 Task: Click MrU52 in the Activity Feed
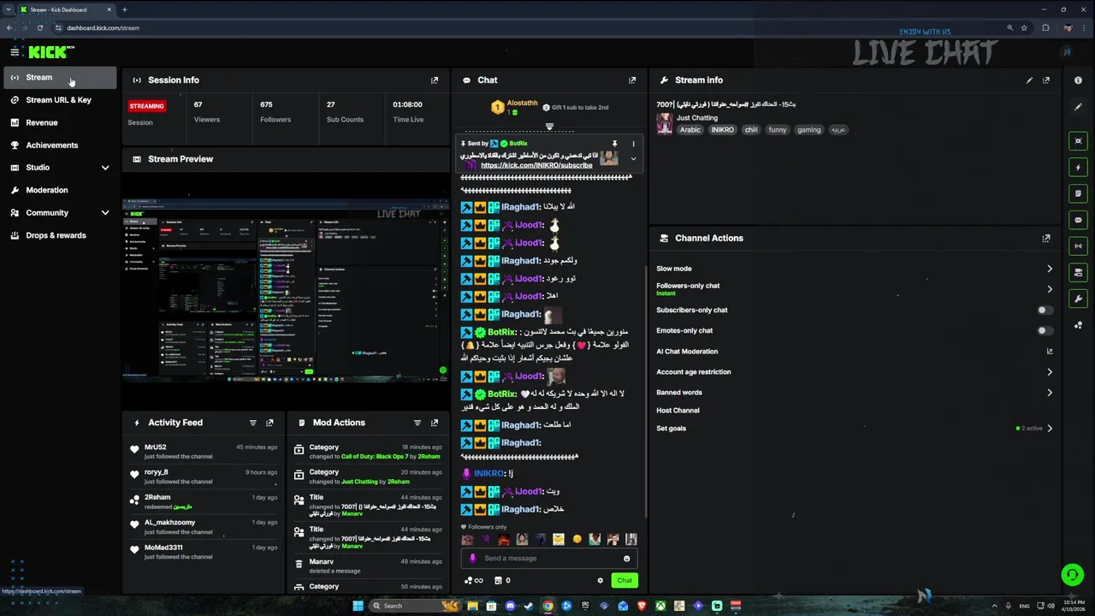156,447
